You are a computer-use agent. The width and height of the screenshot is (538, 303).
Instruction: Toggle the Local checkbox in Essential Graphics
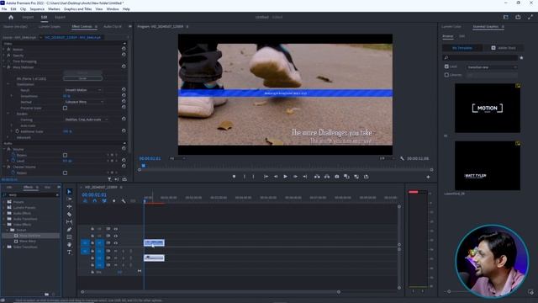[x=446, y=66]
